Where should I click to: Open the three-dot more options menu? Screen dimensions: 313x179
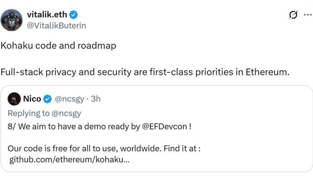(308, 15)
